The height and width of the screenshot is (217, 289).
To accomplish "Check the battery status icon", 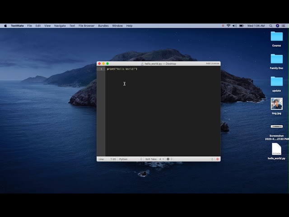I will coord(242,26).
